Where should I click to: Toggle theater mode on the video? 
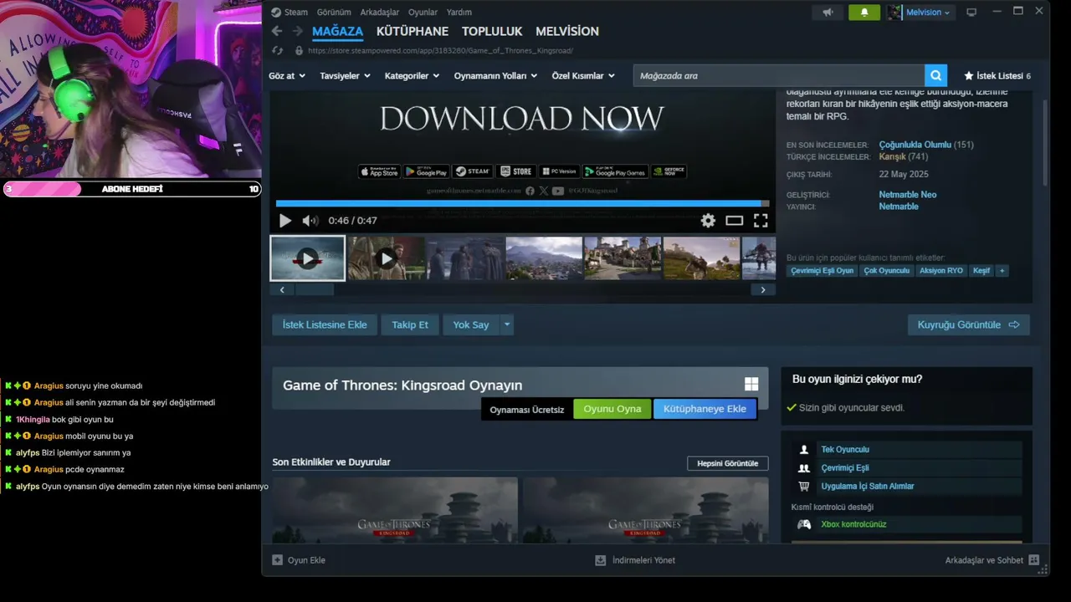734,221
